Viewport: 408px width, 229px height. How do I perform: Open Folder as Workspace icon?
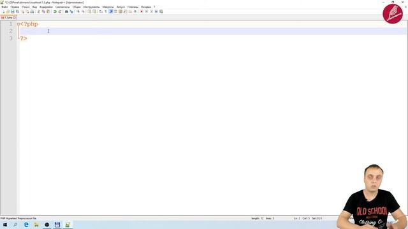point(130,11)
